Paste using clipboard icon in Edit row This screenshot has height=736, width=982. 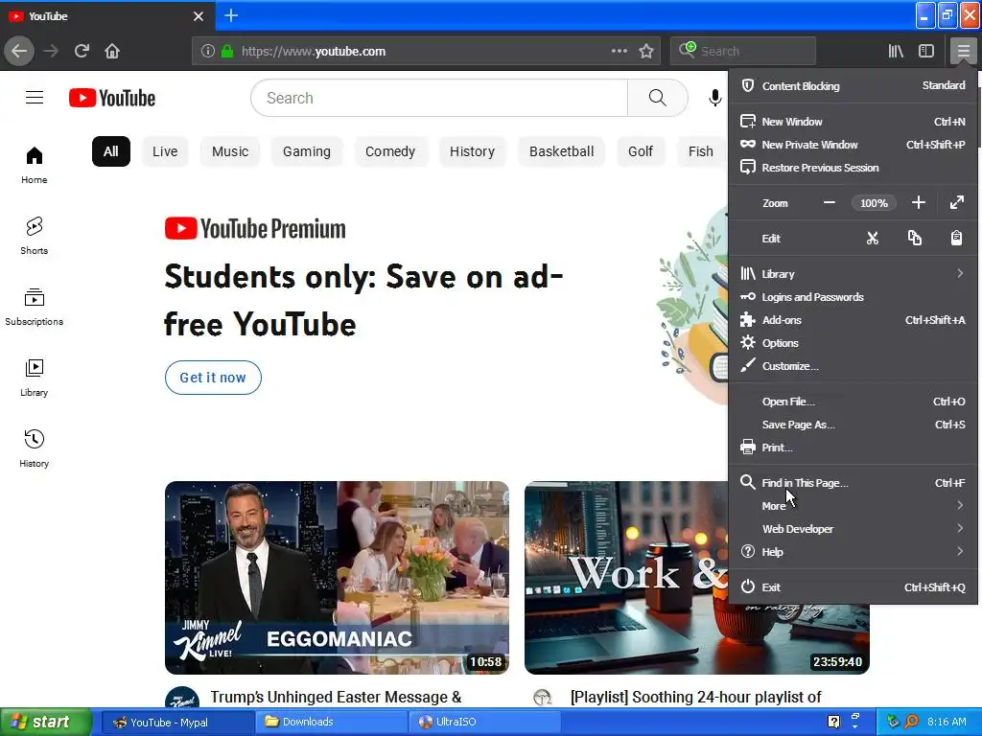pos(956,239)
